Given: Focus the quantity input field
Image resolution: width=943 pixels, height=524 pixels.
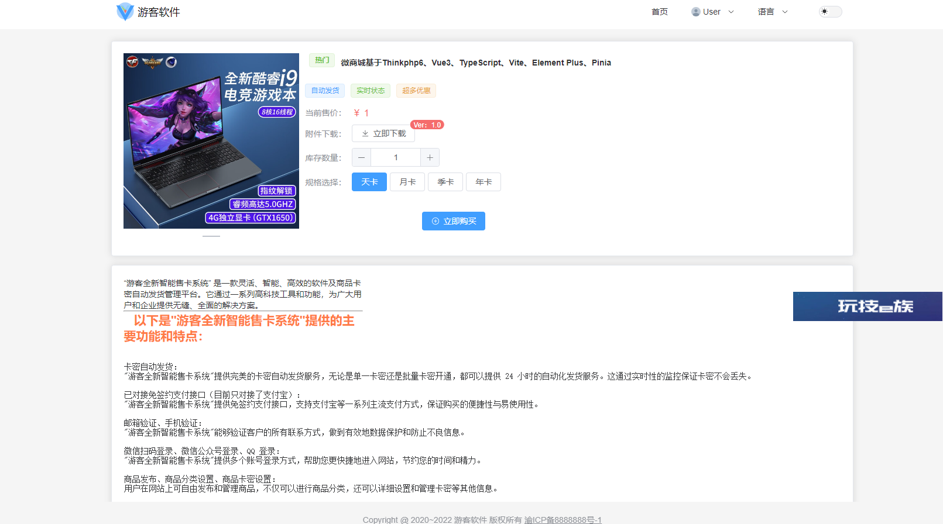Looking at the screenshot, I should [396, 157].
